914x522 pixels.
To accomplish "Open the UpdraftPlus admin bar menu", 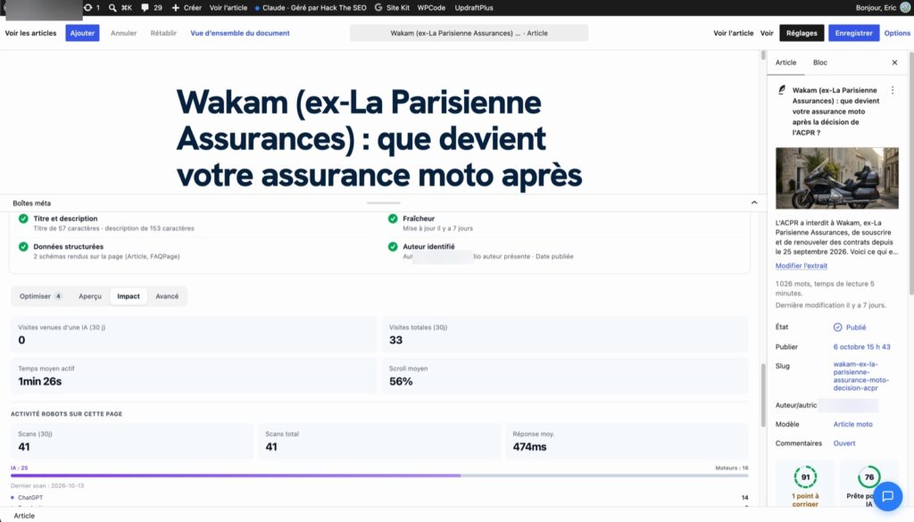I will coord(474,7).
